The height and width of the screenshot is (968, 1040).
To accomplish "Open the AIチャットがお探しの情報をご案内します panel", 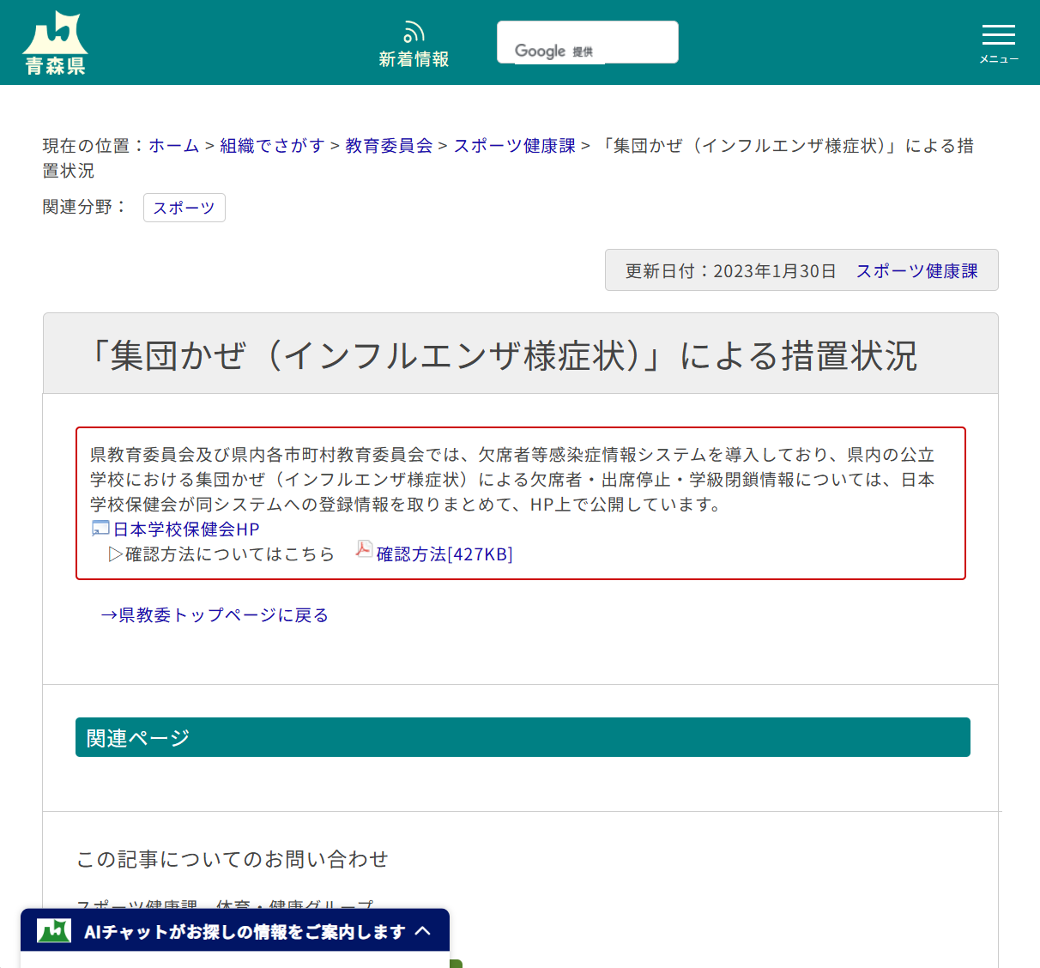I will click(240, 930).
